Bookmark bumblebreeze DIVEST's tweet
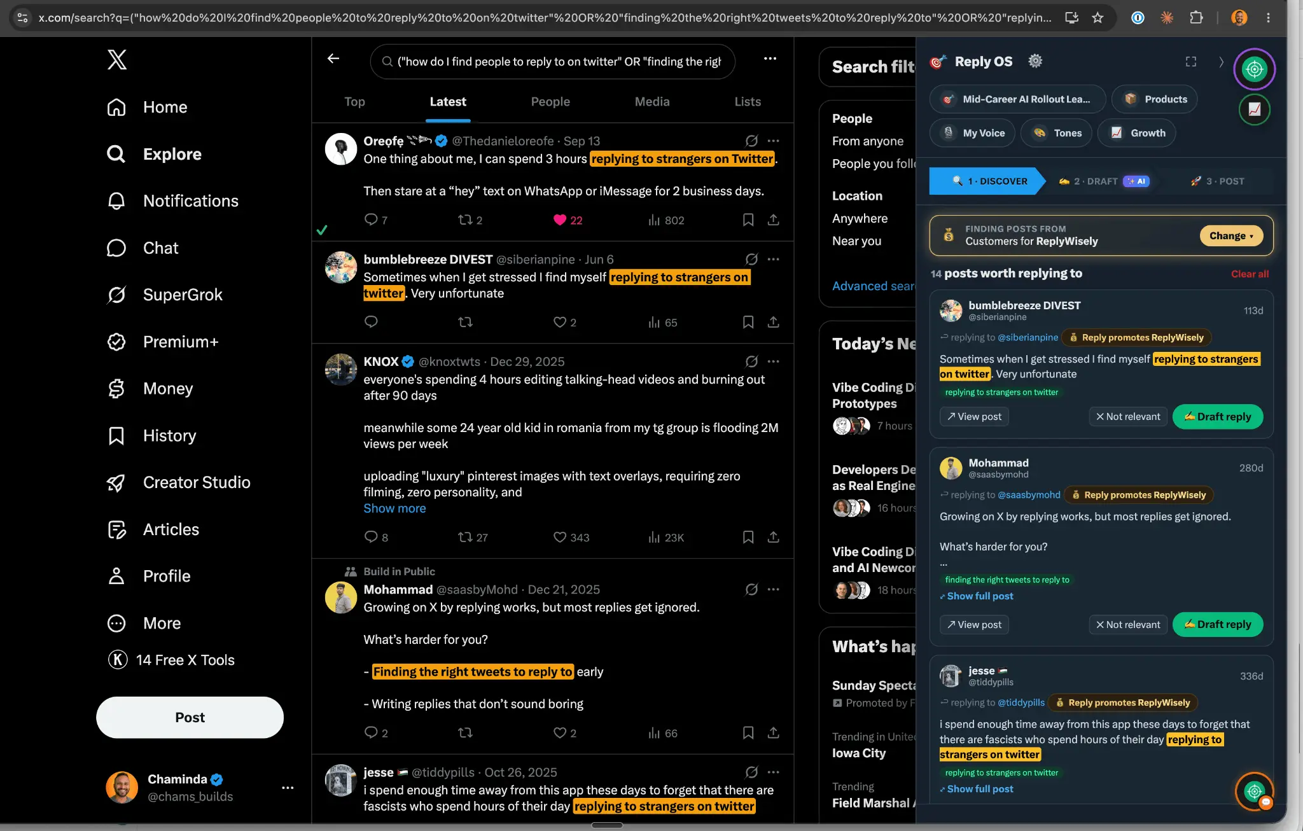This screenshot has height=831, width=1303. 748,322
